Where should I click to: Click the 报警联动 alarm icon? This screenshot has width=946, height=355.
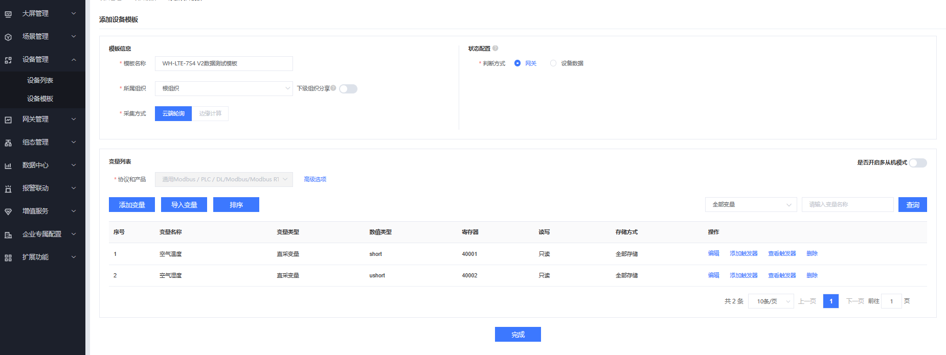tap(8, 188)
